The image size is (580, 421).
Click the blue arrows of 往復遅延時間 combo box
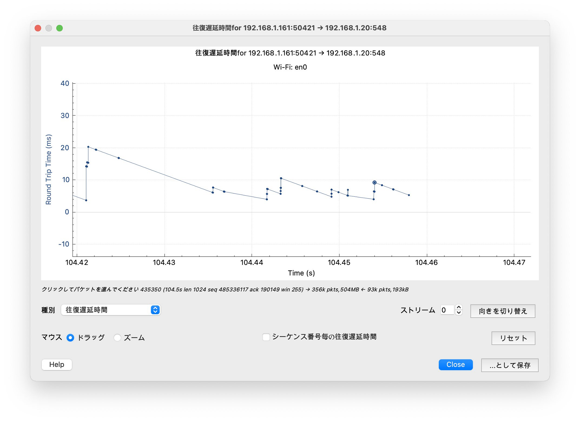[155, 310]
